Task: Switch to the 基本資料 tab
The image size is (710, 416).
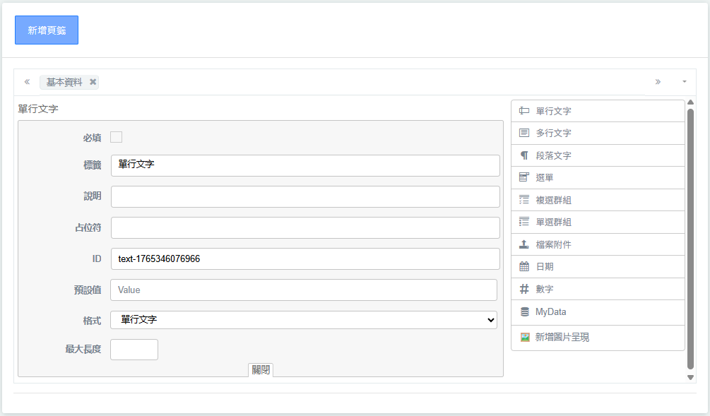Action: click(64, 82)
